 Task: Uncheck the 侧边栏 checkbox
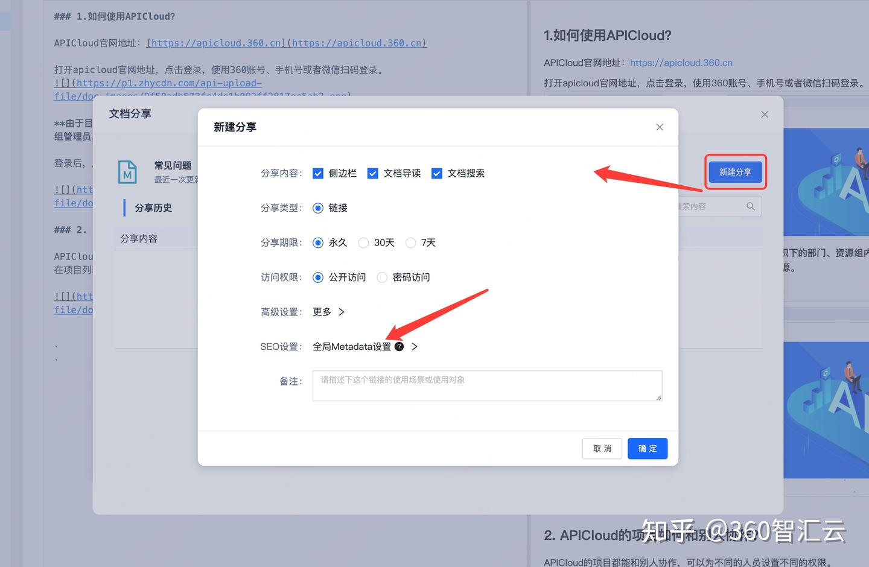(318, 174)
